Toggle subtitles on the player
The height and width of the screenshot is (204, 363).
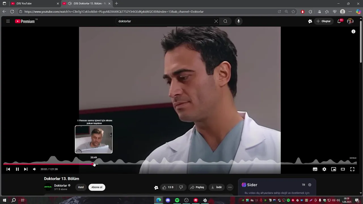tap(315, 169)
